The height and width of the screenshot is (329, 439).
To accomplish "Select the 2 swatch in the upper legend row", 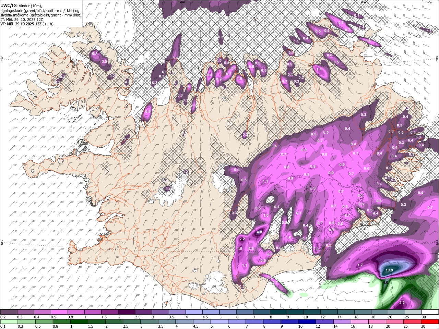I will (x=127, y=312).
